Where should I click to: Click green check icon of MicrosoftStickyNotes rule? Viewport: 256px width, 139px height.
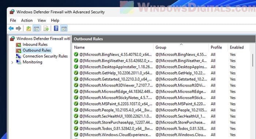76,98
